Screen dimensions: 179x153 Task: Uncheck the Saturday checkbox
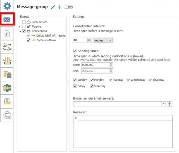(x=92, y=86)
